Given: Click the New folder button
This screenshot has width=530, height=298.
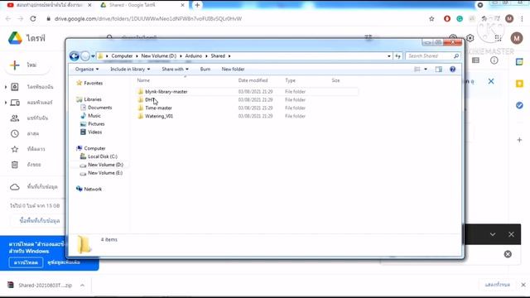Looking at the screenshot, I should tap(233, 69).
